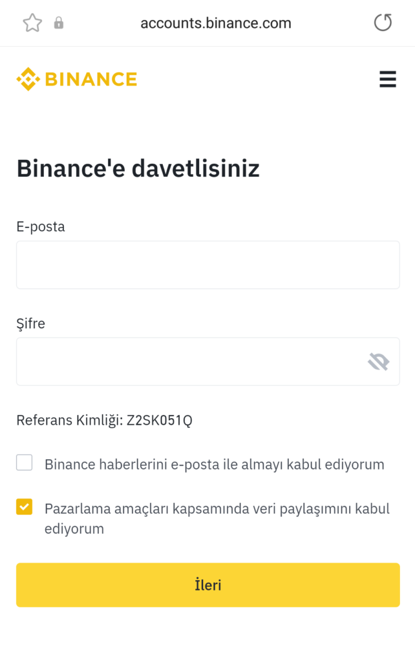Click inside the Şifre password field

(x=187, y=361)
